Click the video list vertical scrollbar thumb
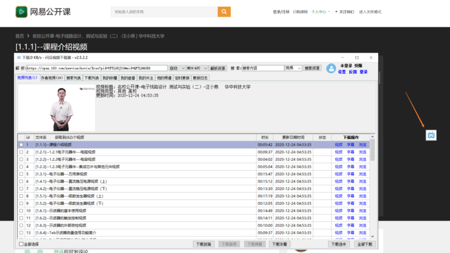Image resolution: width=450 pixels, height=253 pixels. (x=372, y=150)
